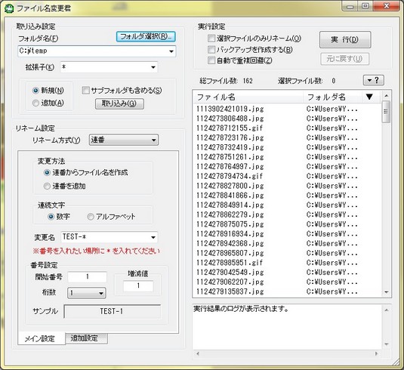Image resolution: width=404 pixels, height=370 pixels.
Task: Select file 1124278849914.jpg in list
Action: pyautogui.click(x=230, y=205)
